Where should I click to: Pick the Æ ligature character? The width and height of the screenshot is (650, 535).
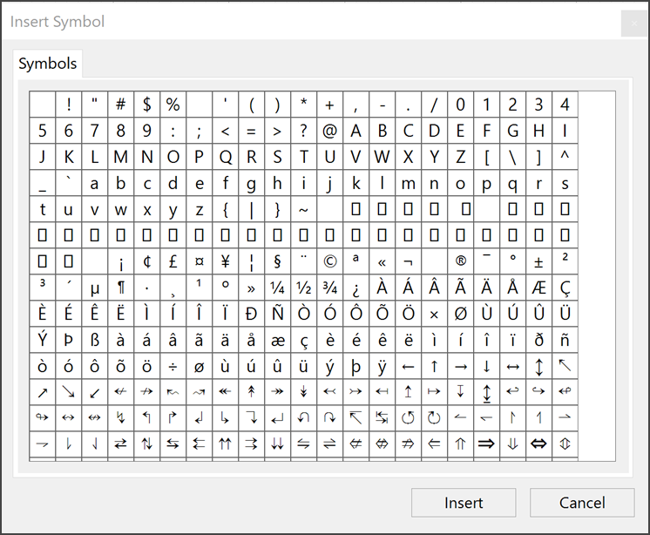click(x=538, y=288)
